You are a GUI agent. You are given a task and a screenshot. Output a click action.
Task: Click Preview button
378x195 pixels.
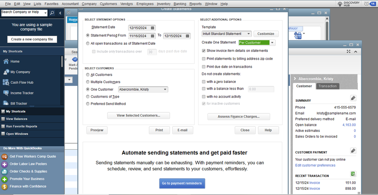click(97, 130)
